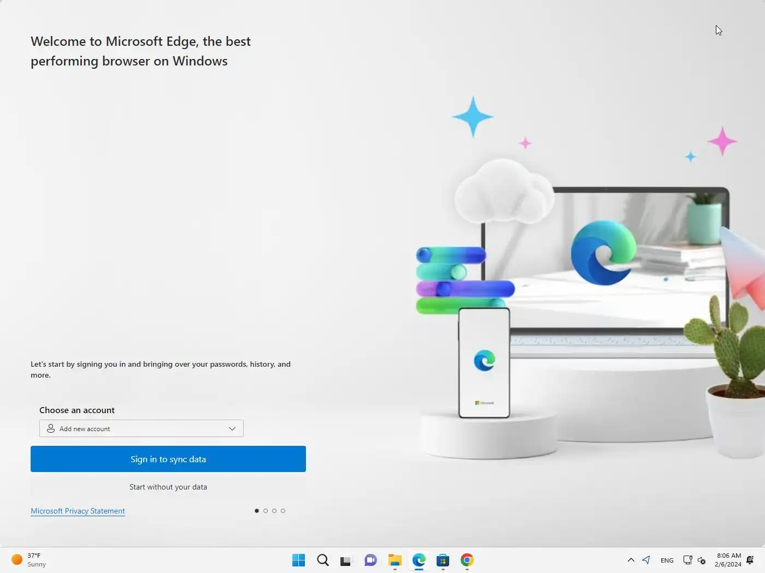Expand the Choose an account dropdown

(141, 428)
